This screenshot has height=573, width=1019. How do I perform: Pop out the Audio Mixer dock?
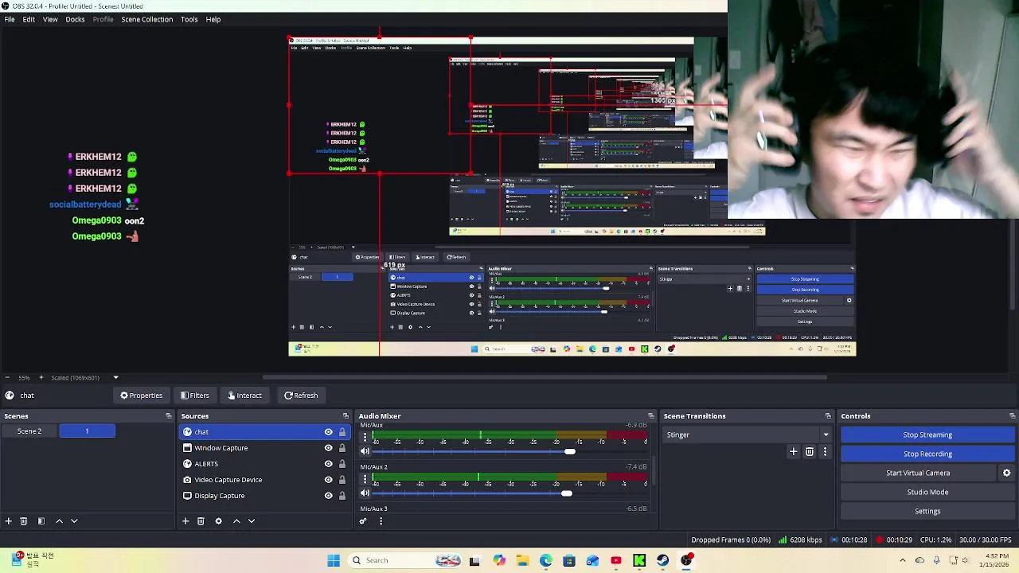coord(650,416)
